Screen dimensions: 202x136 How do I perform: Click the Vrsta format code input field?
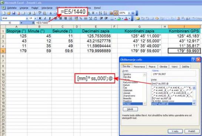pyautogui.click(x=173, y=84)
